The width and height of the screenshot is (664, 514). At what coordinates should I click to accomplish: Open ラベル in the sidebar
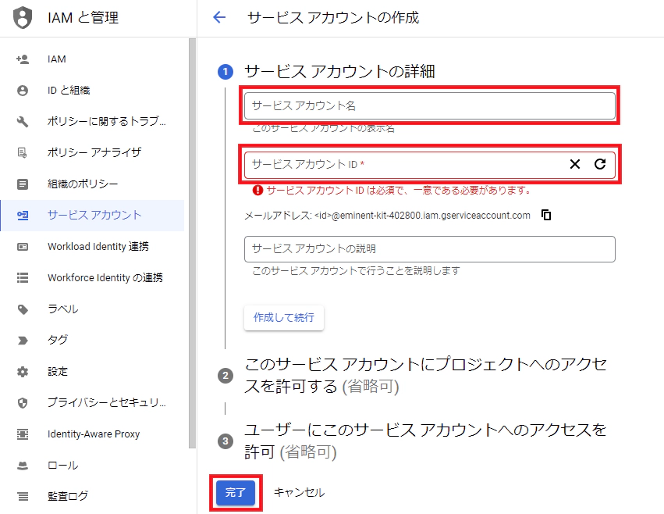[x=92, y=309]
